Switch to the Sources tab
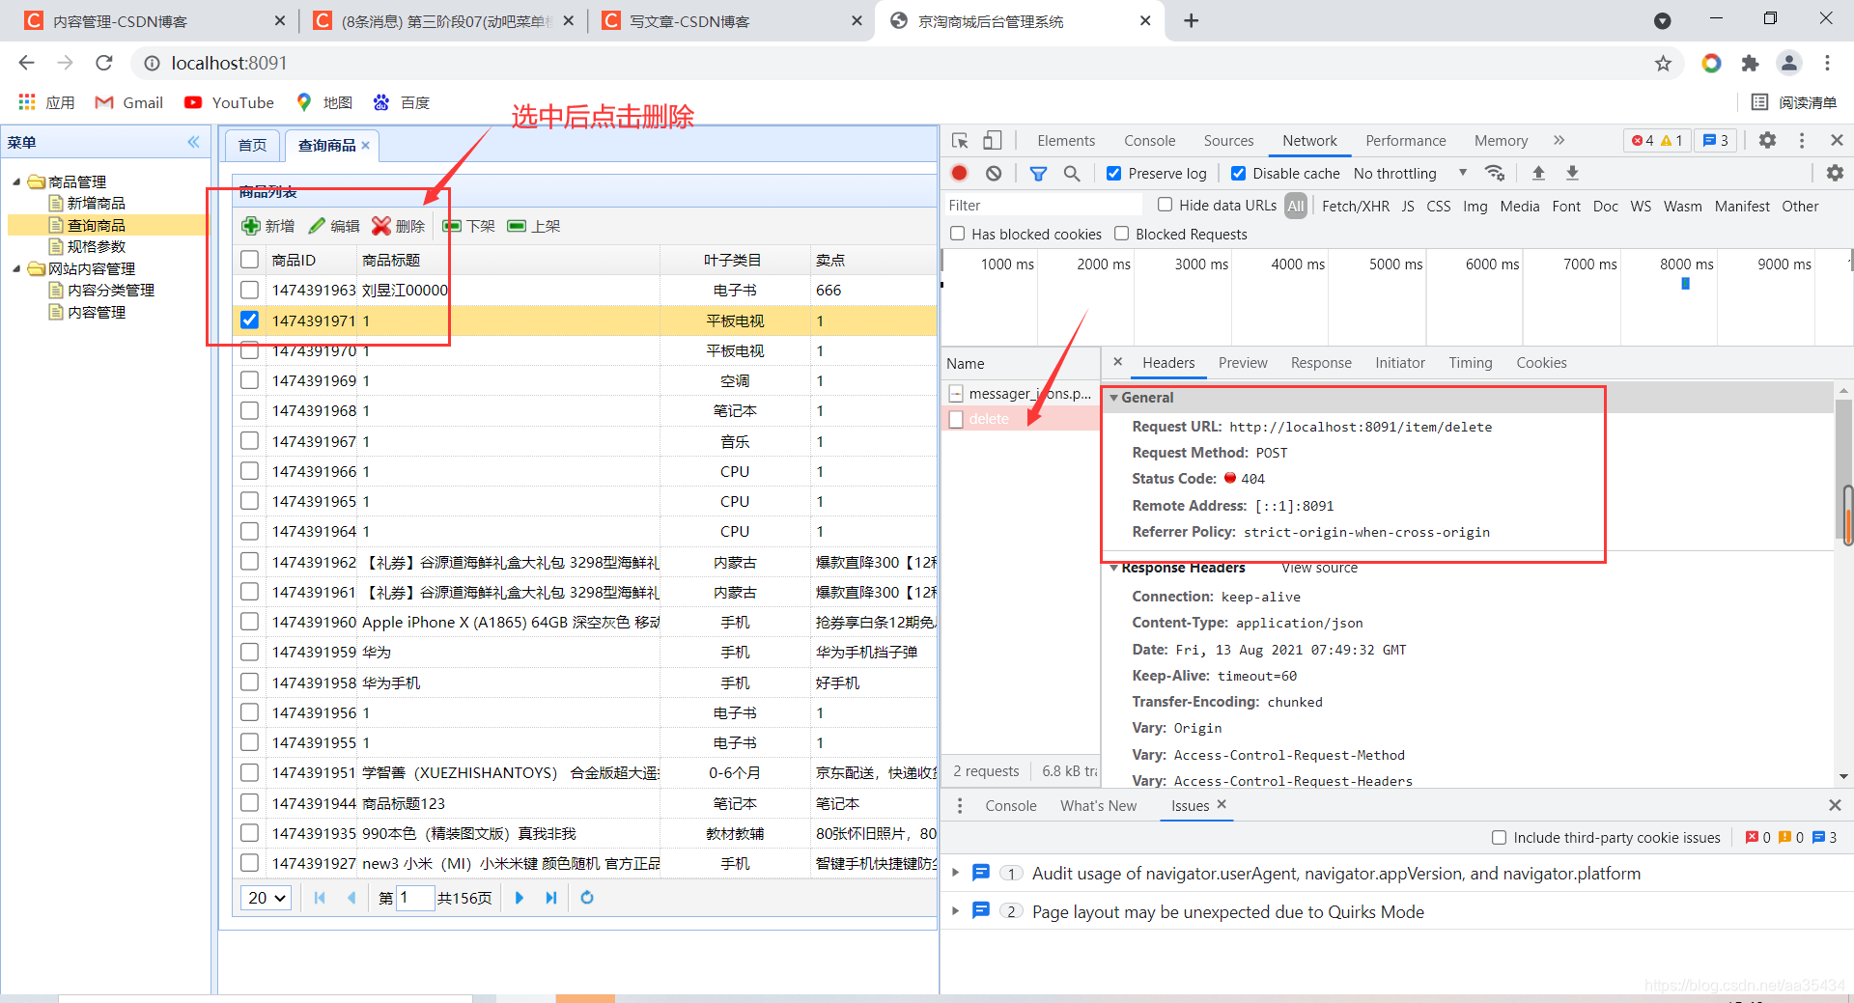This screenshot has height=1003, width=1854. tap(1228, 141)
